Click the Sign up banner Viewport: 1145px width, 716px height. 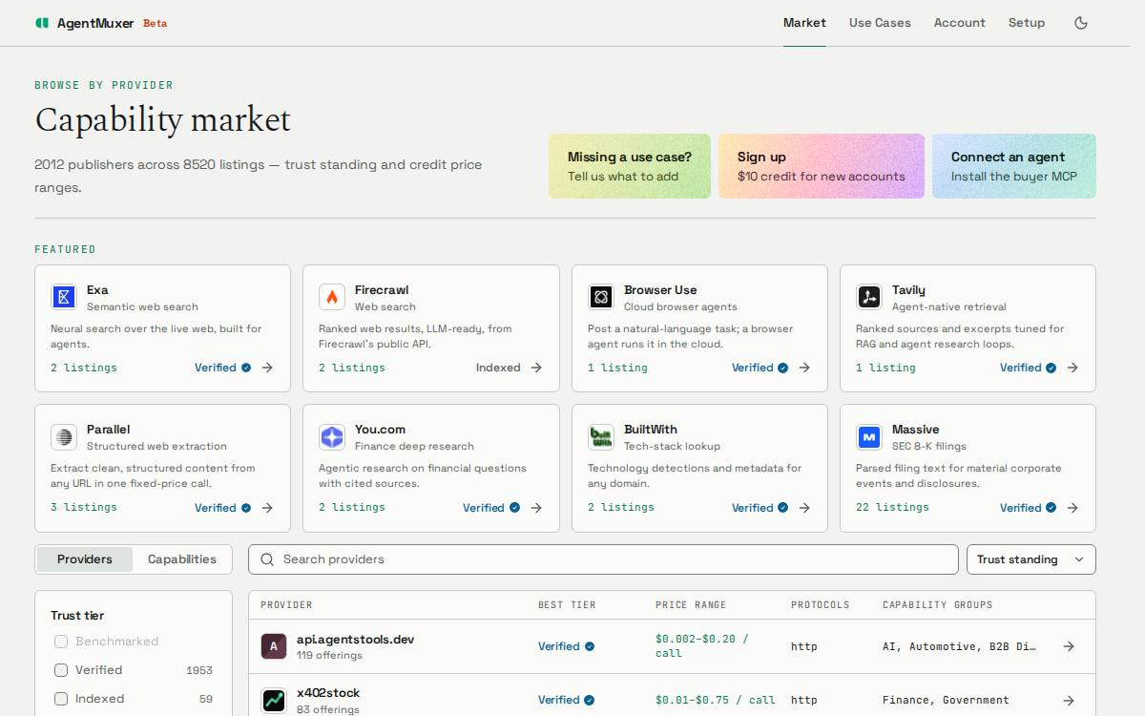pyautogui.click(x=822, y=166)
